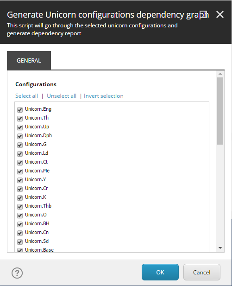Confirm with the OK button
This screenshot has width=232, height=286.
(160, 272)
